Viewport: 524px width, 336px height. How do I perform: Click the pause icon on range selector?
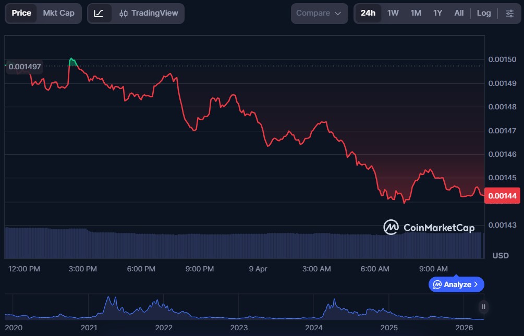484,307
